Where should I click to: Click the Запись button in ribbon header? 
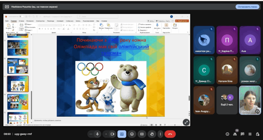coord(151,21)
